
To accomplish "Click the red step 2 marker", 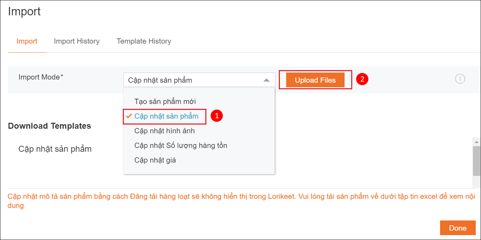I will pyautogui.click(x=362, y=79).
